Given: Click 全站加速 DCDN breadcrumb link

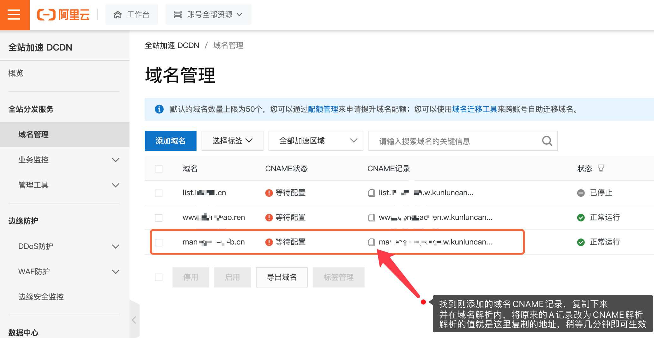Looking at the screenshot, I should (172, 45).
